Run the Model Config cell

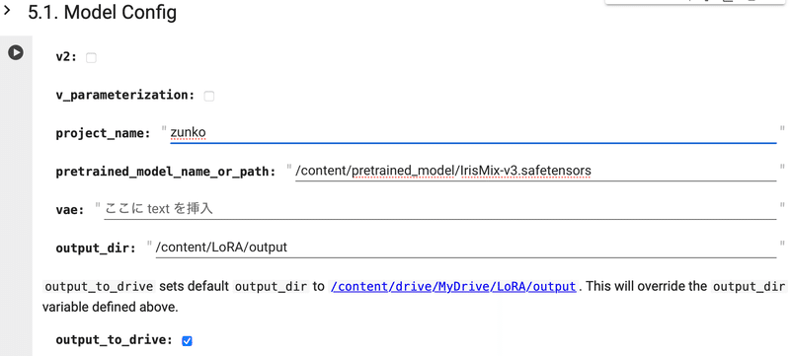click(16, 52)
